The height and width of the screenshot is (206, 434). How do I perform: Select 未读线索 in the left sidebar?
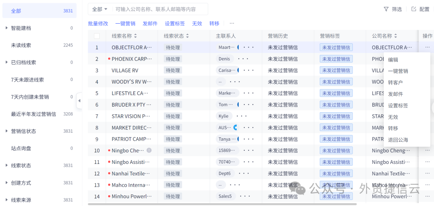(39, 45)
